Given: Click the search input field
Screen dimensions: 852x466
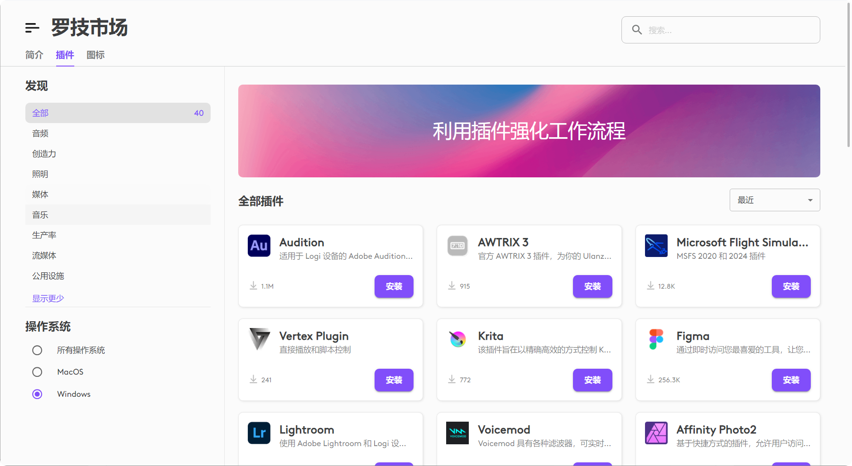Looking at the screenshot, I should (721, 30).
